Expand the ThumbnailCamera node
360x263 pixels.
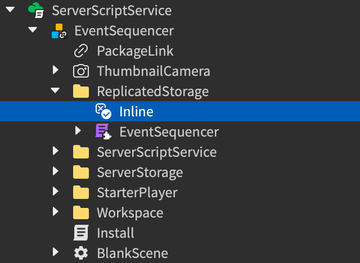pos(55,71)
